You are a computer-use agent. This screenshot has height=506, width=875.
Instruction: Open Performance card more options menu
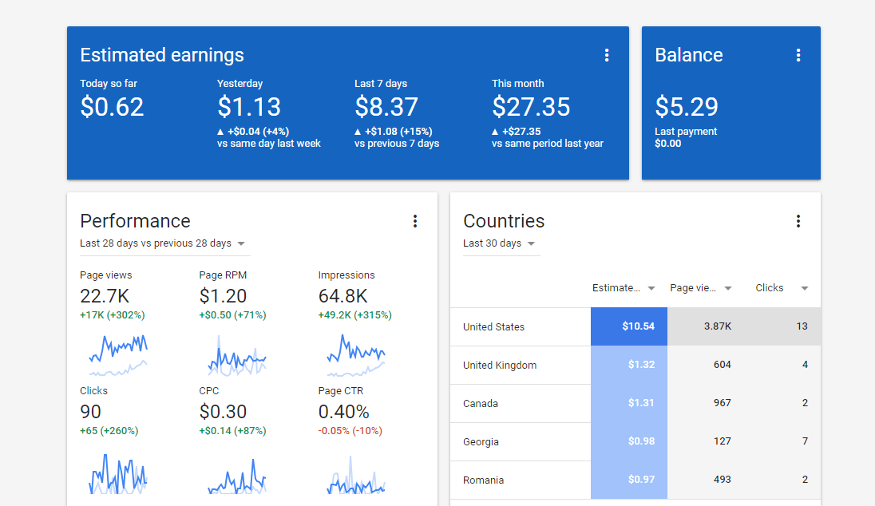click(x=415, y=221)
